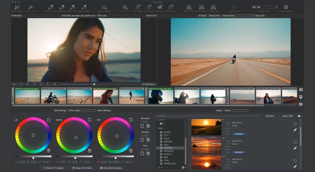This screenshot has width=315, height=172.
Task: Toggle the Show Look view button
Action: (260, 15)
